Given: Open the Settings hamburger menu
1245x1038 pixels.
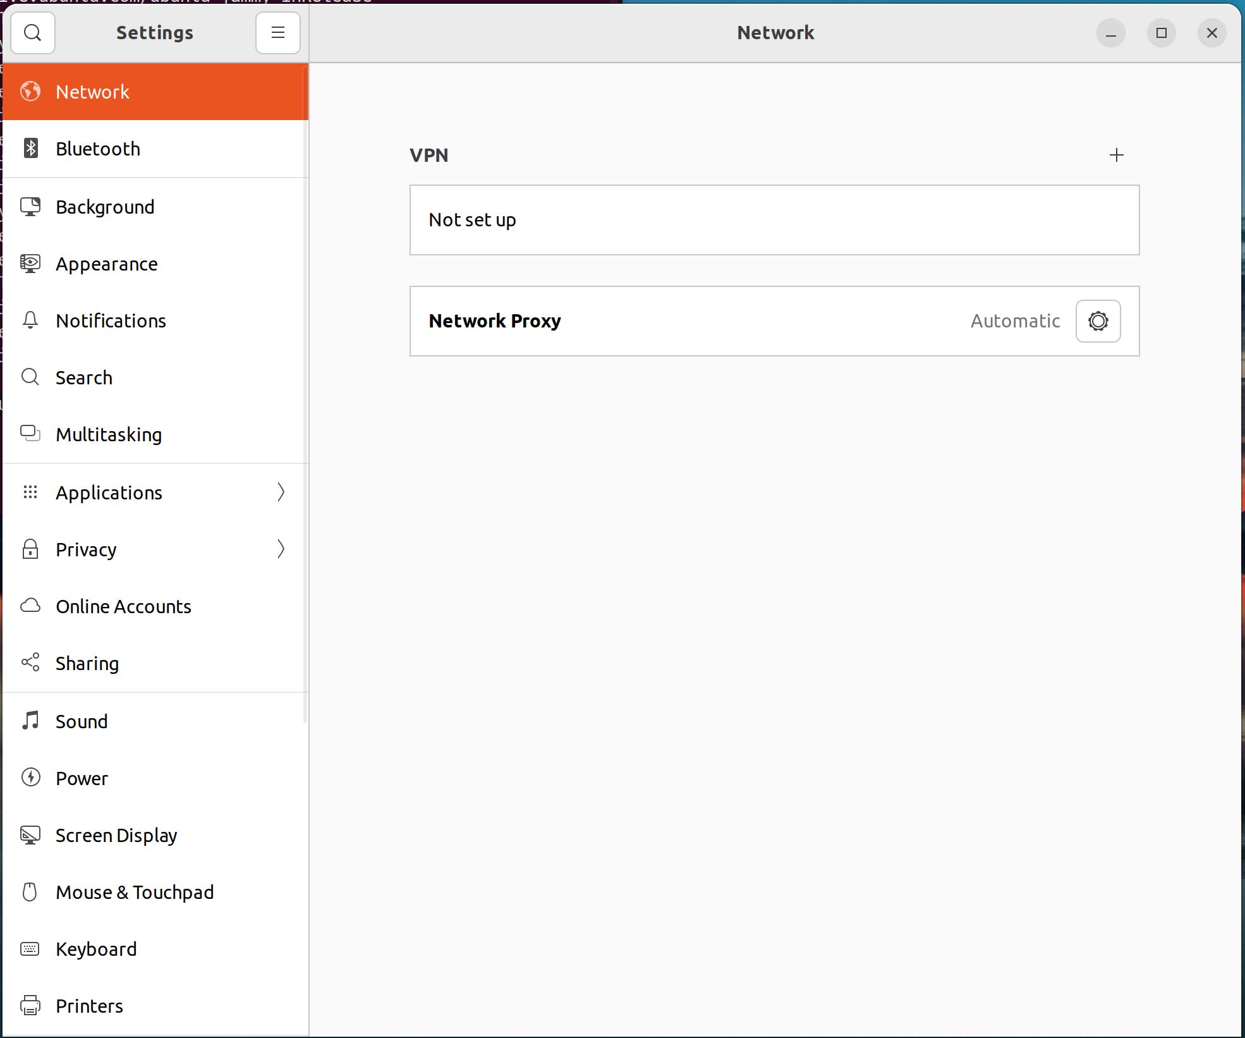Looking at the screenshot, I should pyautogui.click(x=278, y=32).
